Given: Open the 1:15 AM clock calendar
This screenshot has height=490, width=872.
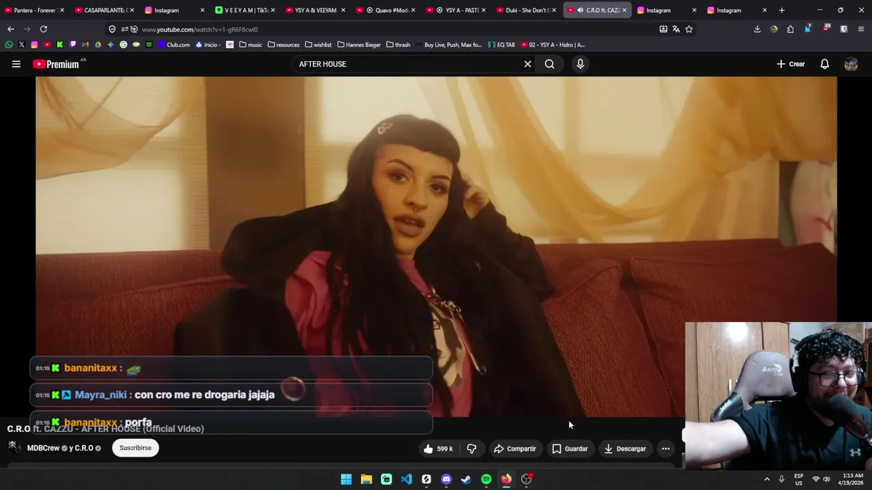Looking at the screenshot, I should click(852, 479).
